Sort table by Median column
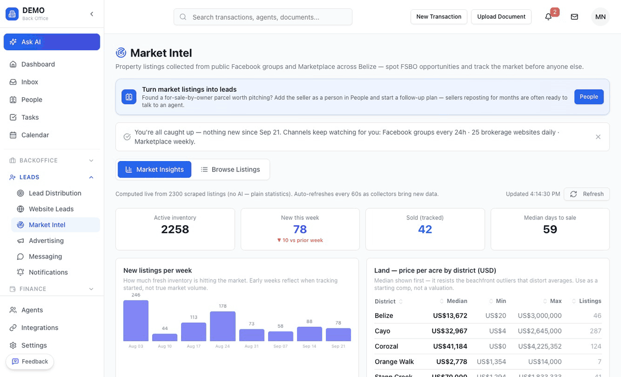The width and height of the screenshot is (621, 377). click(x=453, y=301)
